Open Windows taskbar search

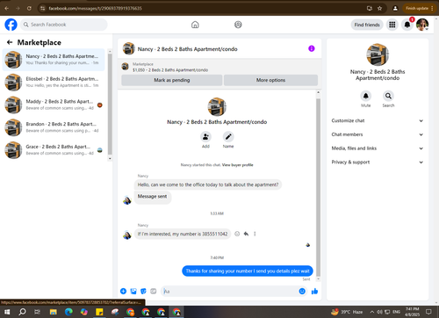(22, 312)
